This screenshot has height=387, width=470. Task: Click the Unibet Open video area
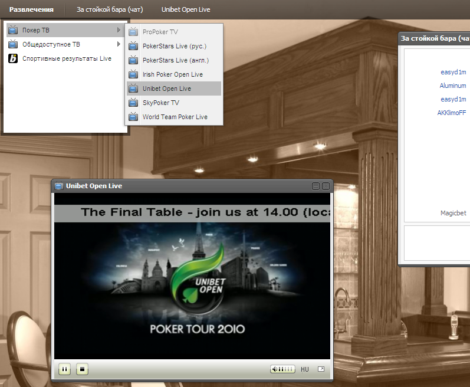pos(192,276)
